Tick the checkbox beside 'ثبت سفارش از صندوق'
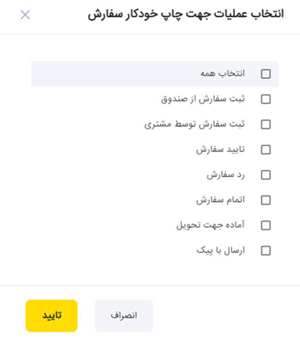 click(265, 99)
